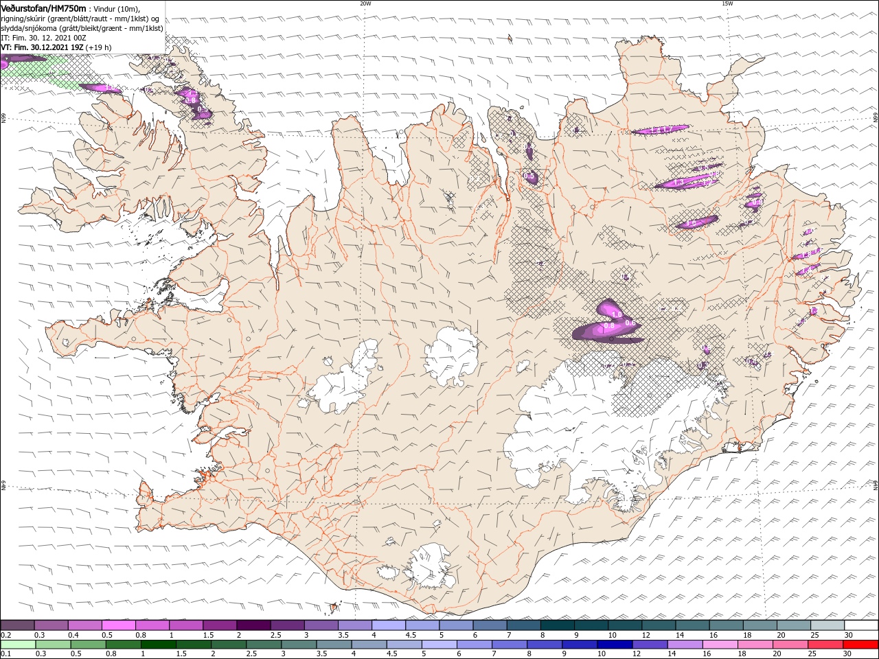The width and height of the screenshot is (879, 659).
Task: Click the "15W" longitude label at top edge
Action: pos(727,3)
